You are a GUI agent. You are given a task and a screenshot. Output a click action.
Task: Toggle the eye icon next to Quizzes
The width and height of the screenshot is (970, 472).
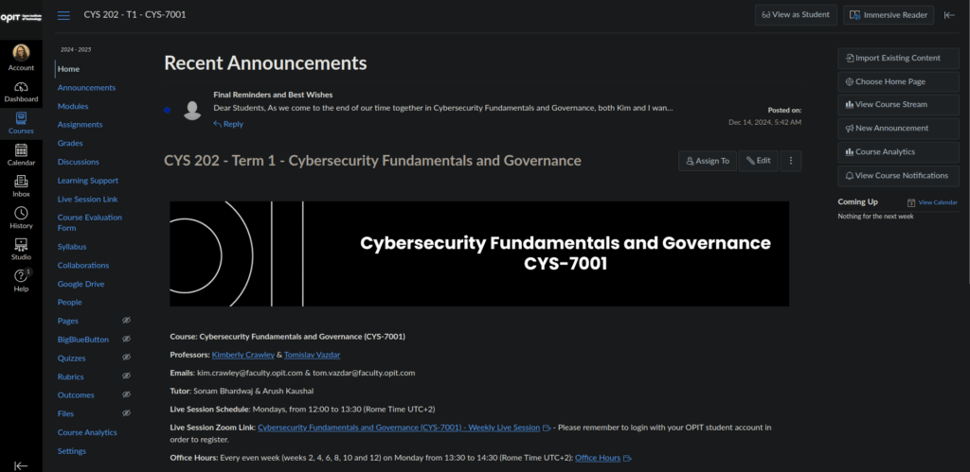click(x=126, y=358)
